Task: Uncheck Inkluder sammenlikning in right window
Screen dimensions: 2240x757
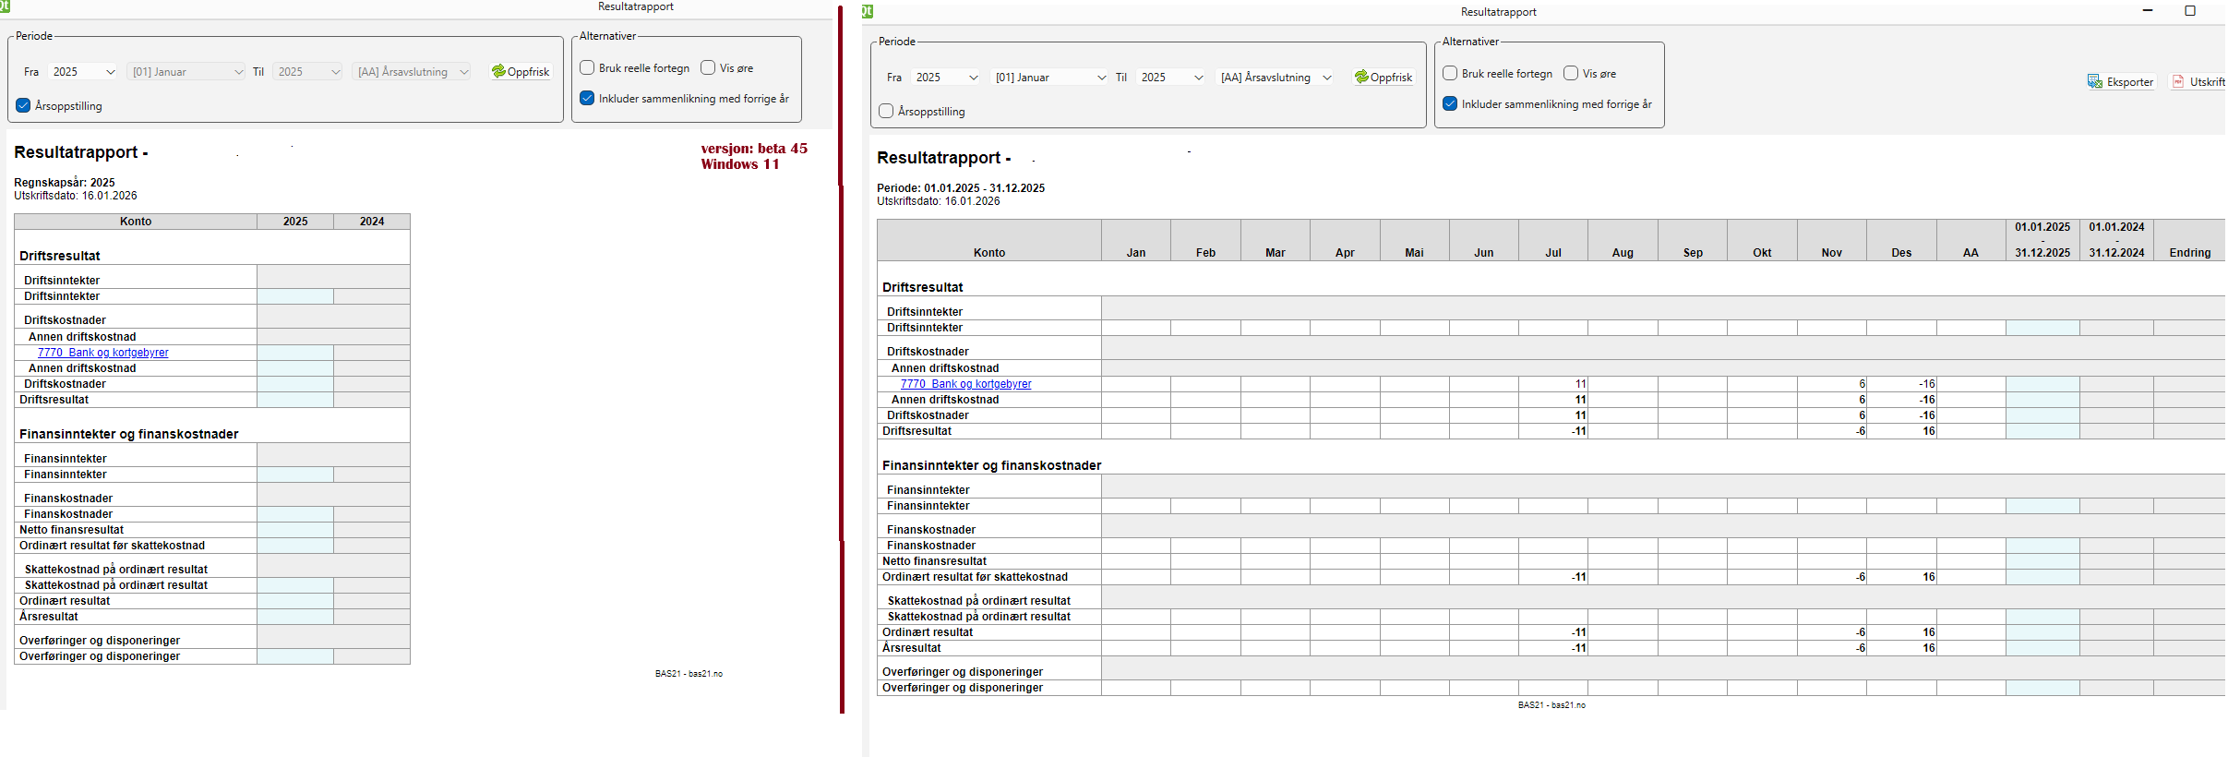Action: click(x=1450, y=103)
